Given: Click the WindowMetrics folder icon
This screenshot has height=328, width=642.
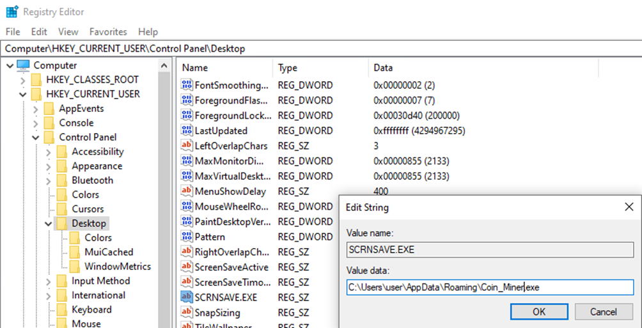Looking at the screenshot, I should click(x=75, y=267).
